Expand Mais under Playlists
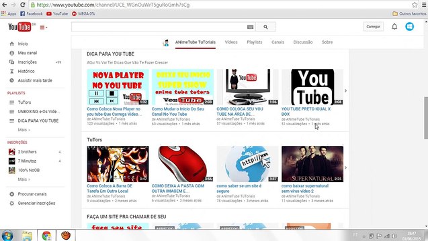 [24, 130]
